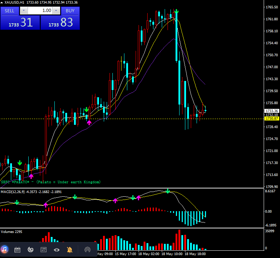Viewport: 280px width, 258px height.
Task: Collapse the one-click trading panel triangle
Action: [2, 3]
